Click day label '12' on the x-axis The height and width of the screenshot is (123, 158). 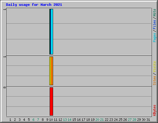tap(60, 120)
